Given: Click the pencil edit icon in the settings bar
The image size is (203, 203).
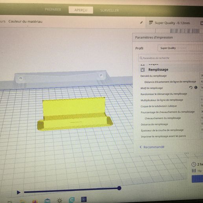Looking at the screenshot, I should tap(141, 22).
